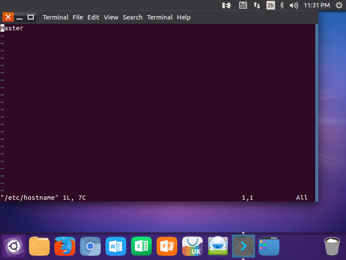346x260 pixels.
Task: Open the power session menu icon
Action: 339,5
